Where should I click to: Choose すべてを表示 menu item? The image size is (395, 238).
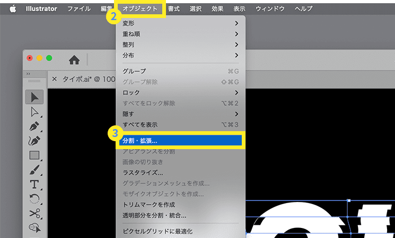[180, 125]
